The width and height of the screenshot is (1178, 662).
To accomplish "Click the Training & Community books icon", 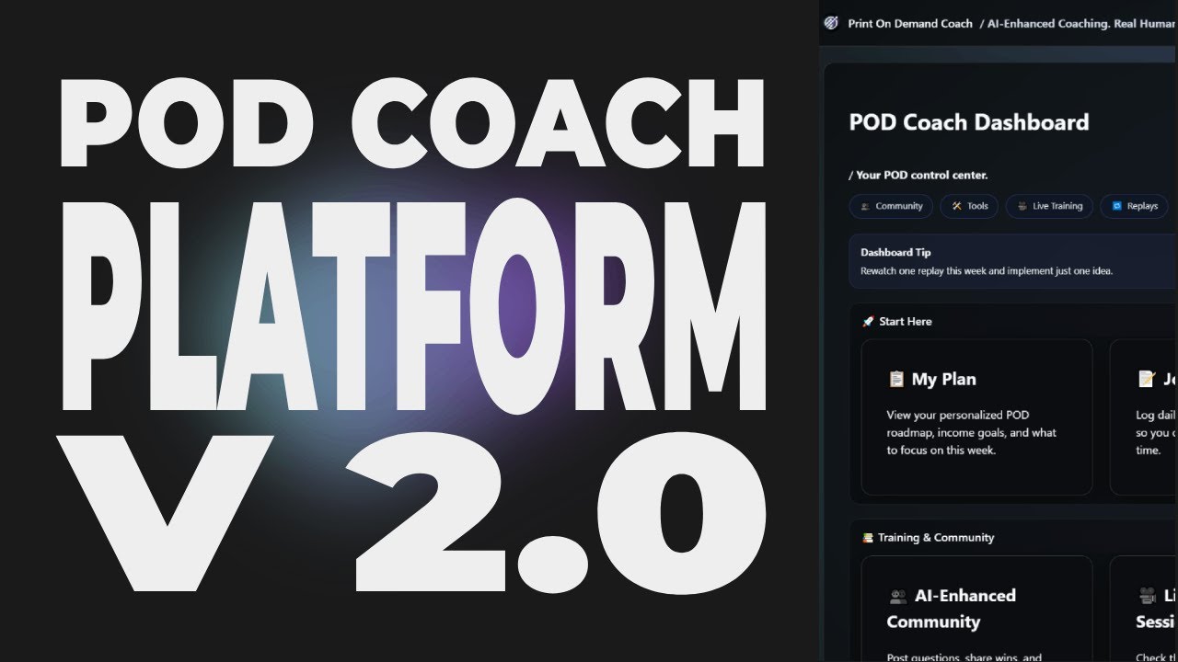I will click(867, 538).
